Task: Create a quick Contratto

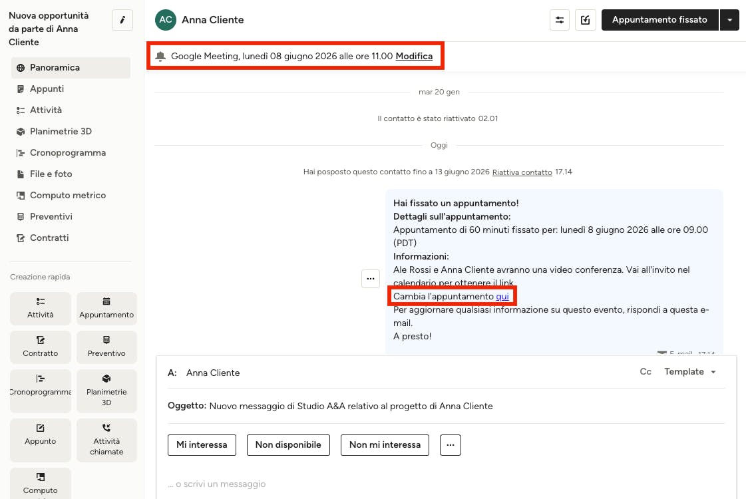Action: (x=41, y=347)
